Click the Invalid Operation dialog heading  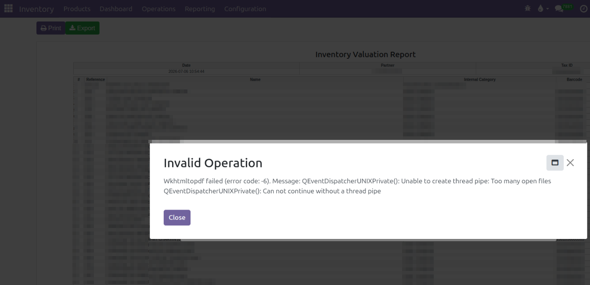[x=213, y=163]
